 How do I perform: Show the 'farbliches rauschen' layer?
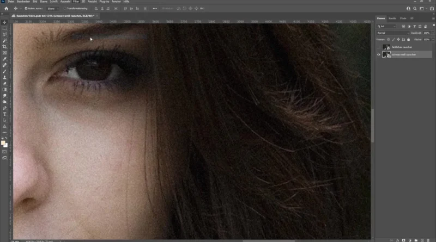click(379, 47)
